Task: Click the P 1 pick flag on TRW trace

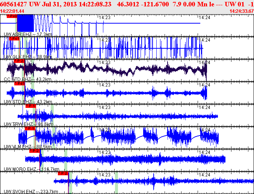Action: coord(30,106)
